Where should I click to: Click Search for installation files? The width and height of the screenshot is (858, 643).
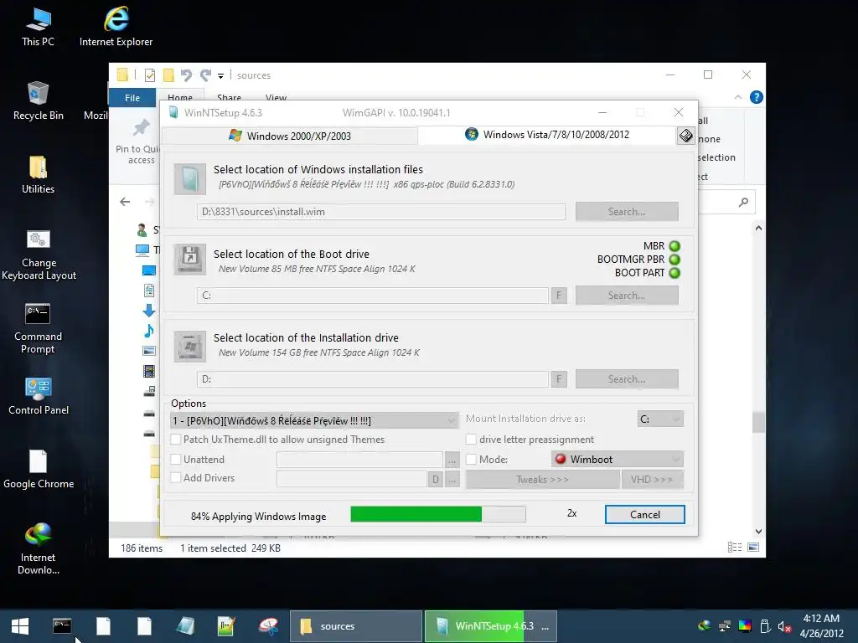627,212
